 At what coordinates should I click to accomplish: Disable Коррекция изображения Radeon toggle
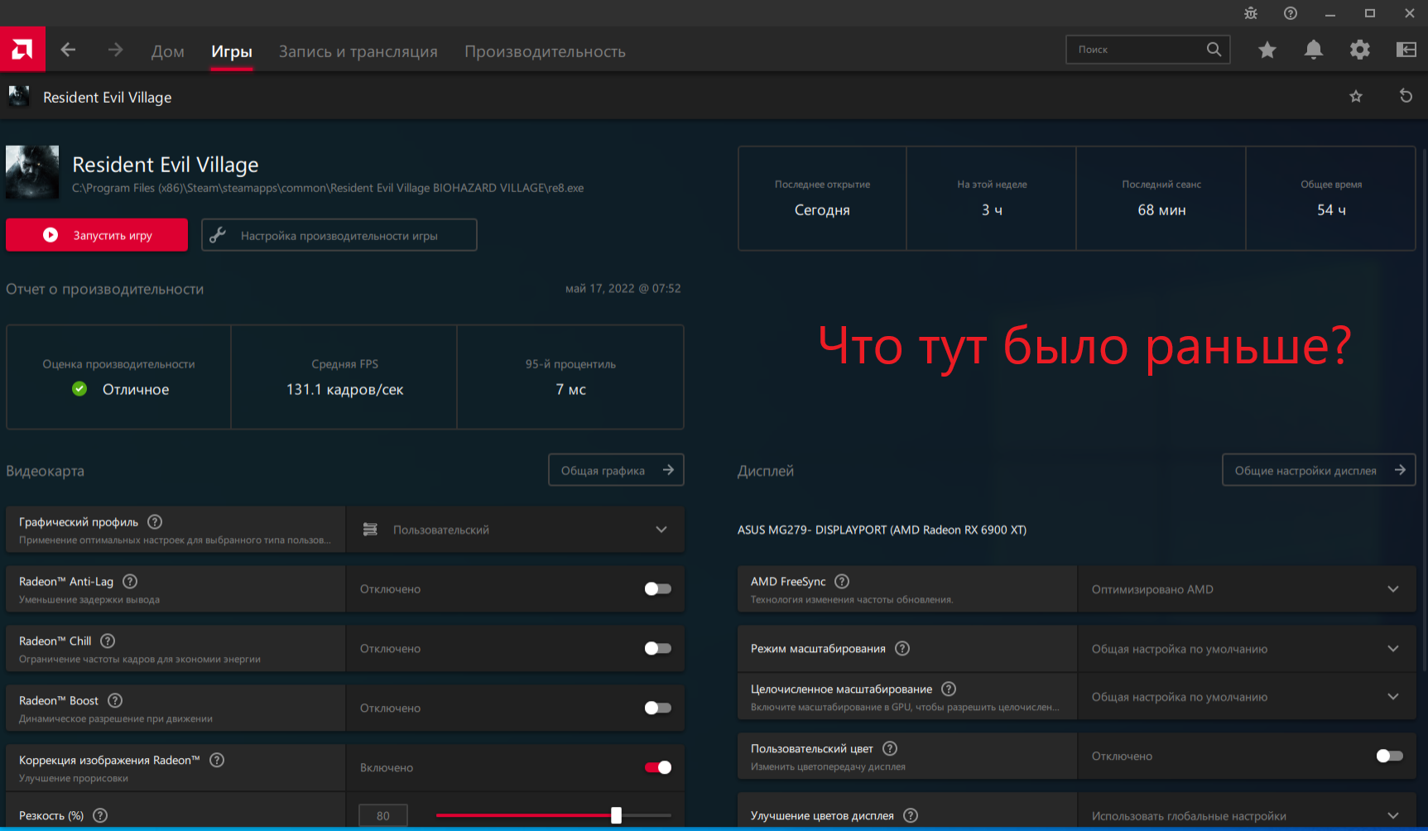pos(658,767)
